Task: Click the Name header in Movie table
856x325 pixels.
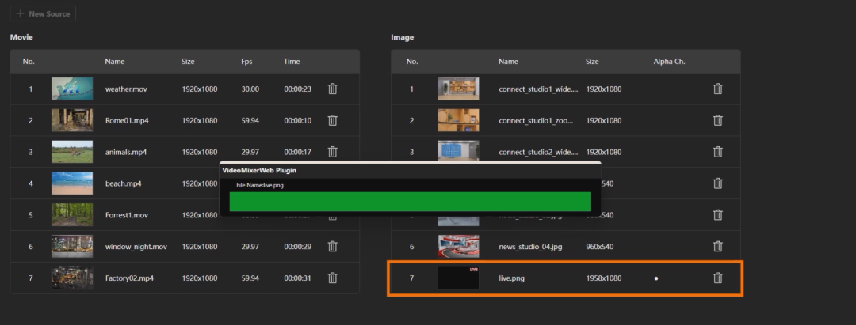Action: click(115, 62)
